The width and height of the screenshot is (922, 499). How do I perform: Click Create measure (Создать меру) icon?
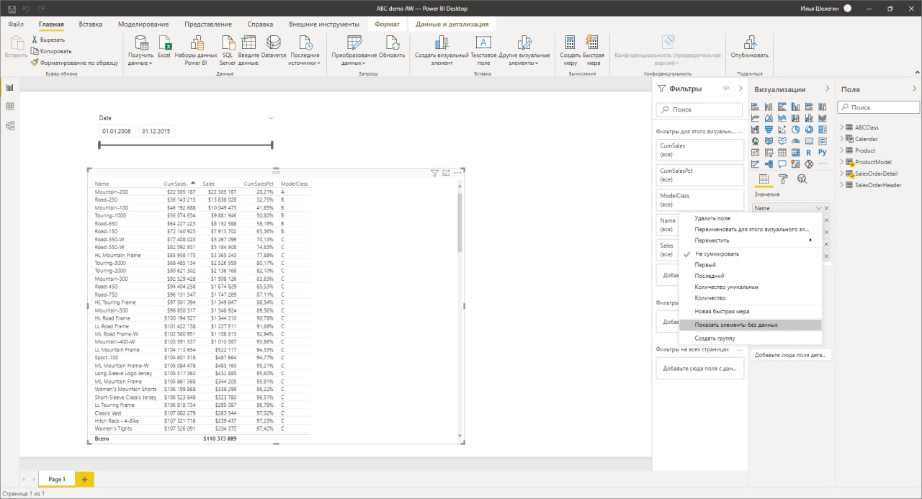[570, 43]
